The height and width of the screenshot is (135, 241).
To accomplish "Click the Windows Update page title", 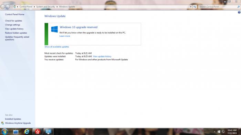I will pyautogui.click(x=55, y=16).
